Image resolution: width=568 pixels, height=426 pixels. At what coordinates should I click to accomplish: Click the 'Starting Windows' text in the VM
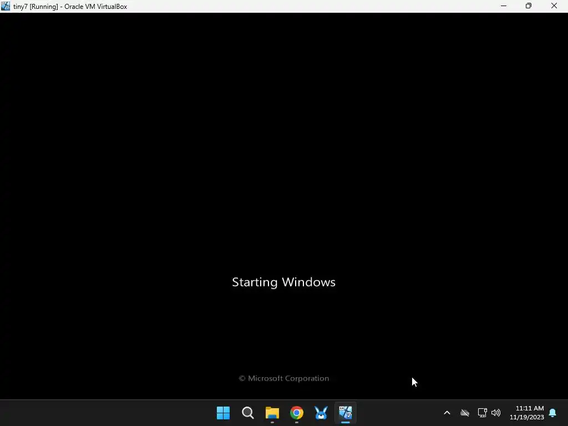pyautogui.click(x=283, y=282)
